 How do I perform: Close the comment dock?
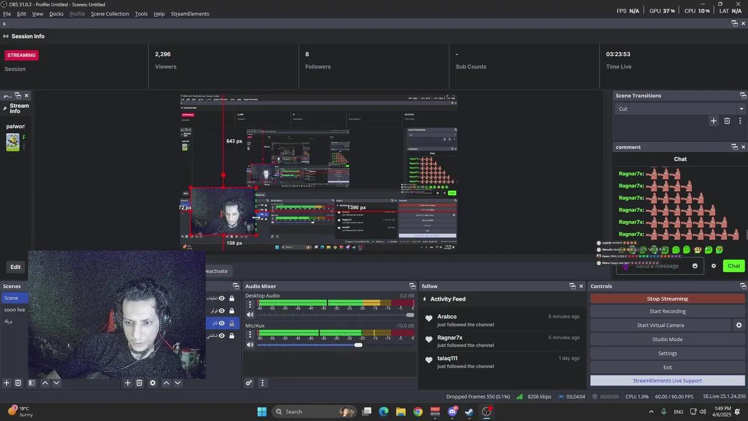click(743, 147)
